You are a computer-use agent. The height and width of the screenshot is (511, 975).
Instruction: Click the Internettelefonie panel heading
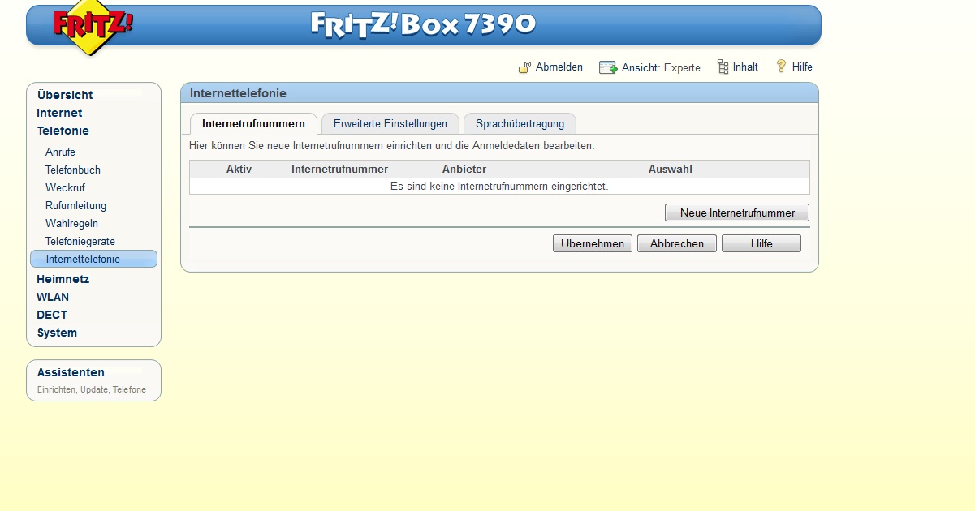[x=238, y=93]
